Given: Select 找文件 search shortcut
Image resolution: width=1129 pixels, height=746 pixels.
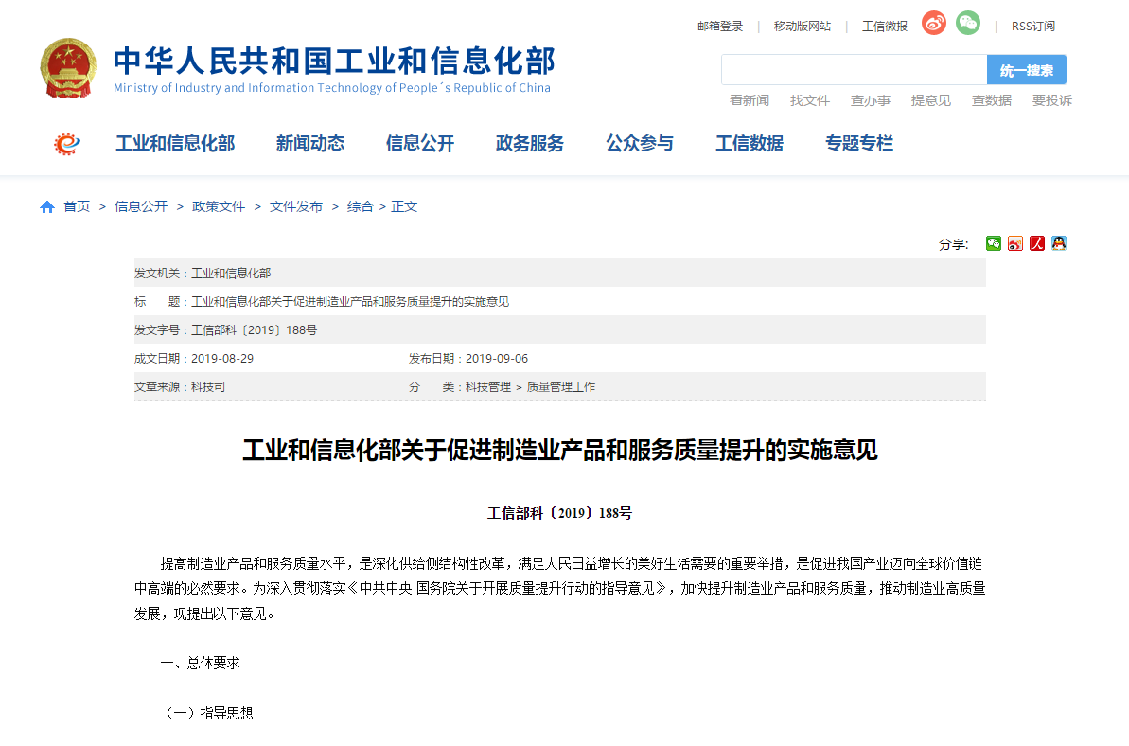Looking at the screenshot, I should [x=810, y=100].
